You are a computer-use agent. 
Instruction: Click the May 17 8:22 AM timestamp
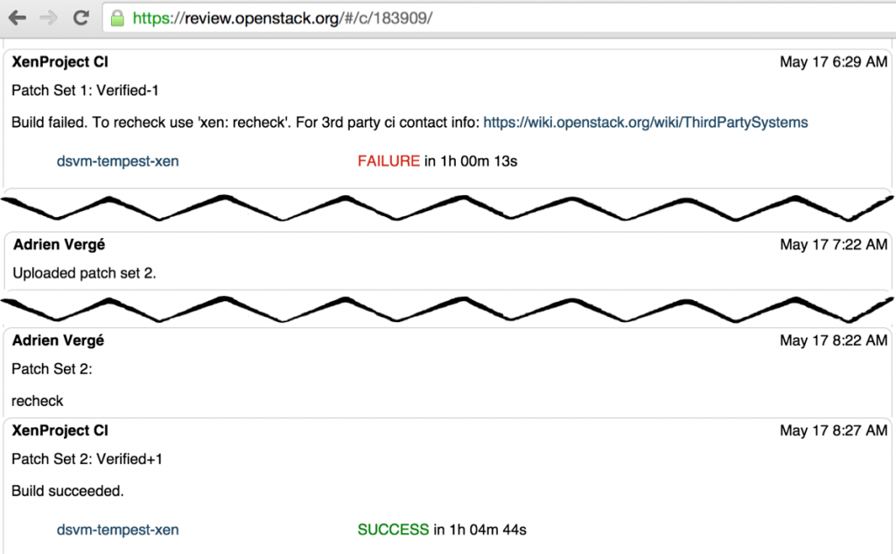[833, 340]
